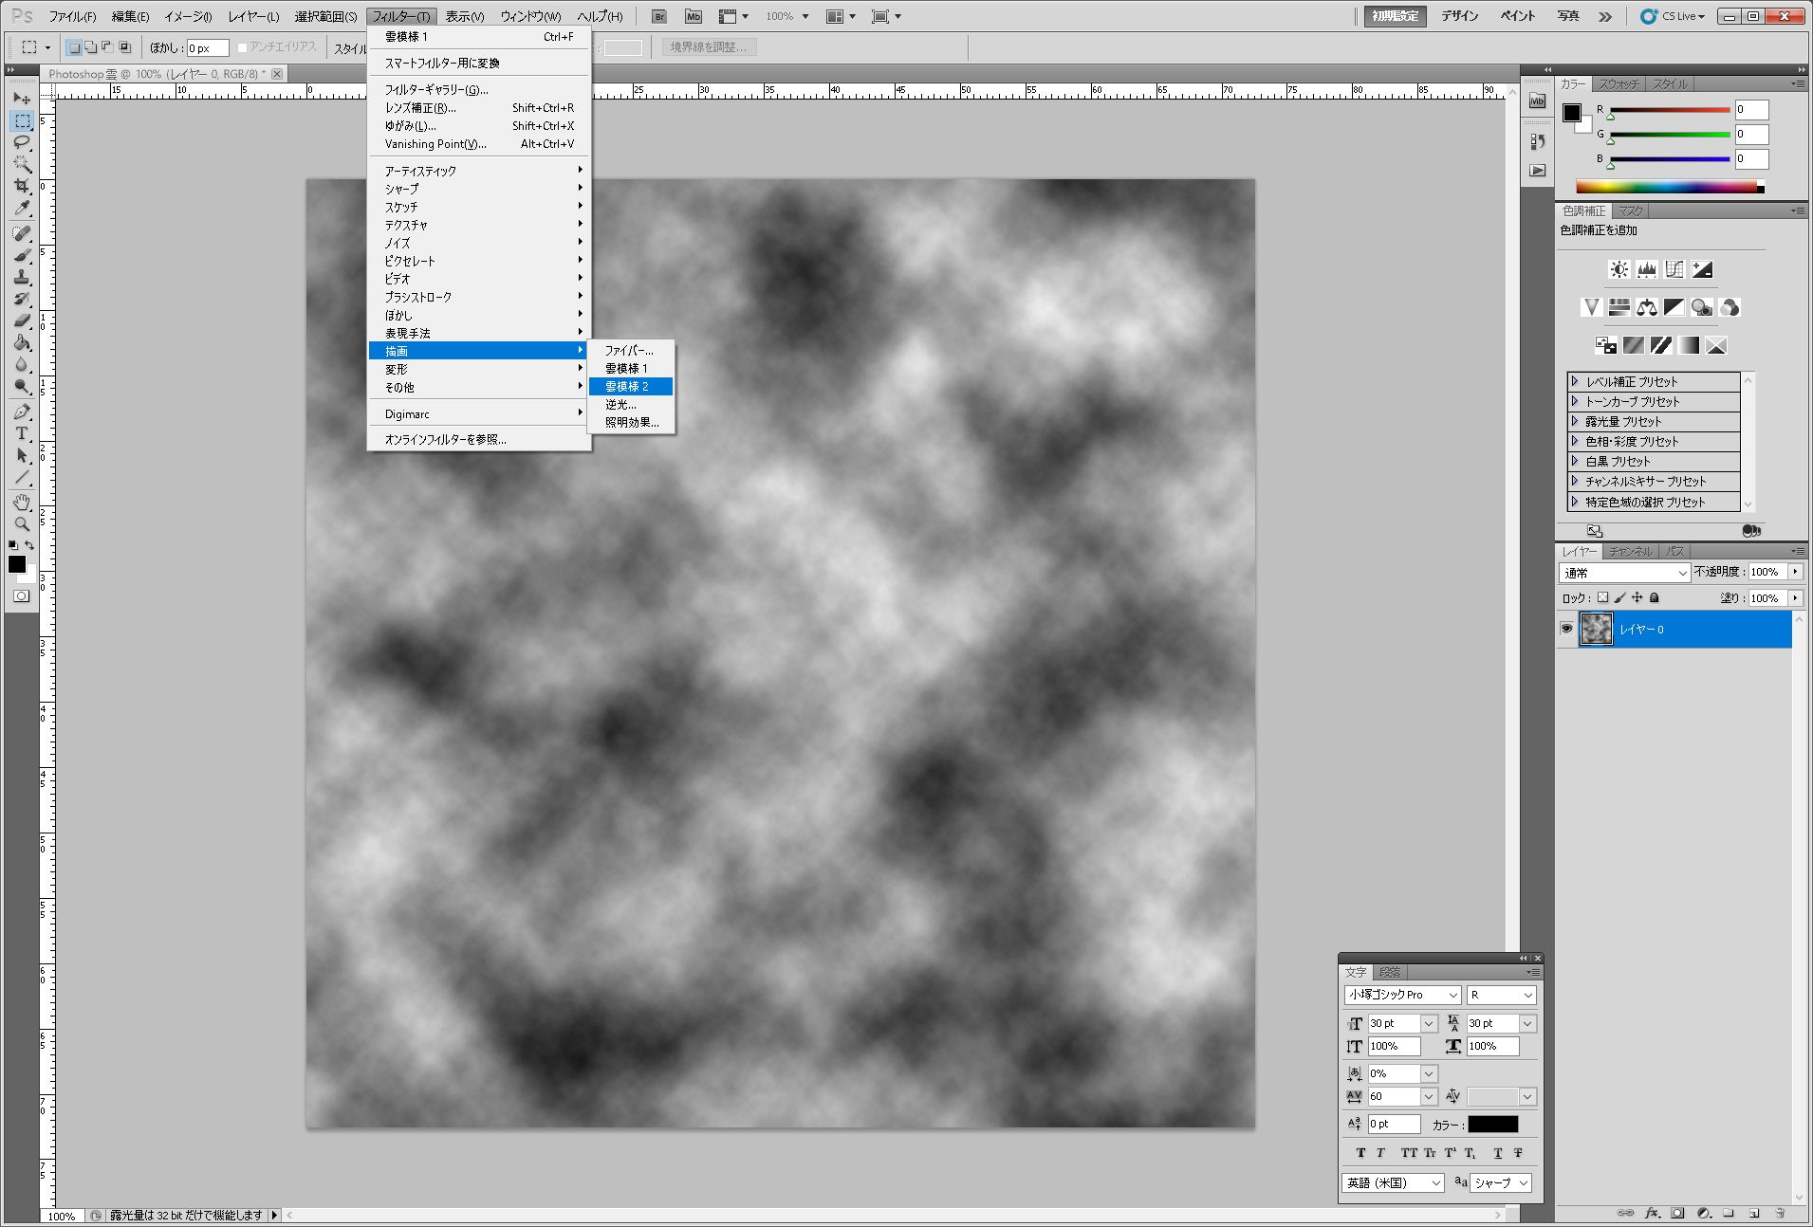The image size is (1813, 1227).
Task: Switch to 段落 tab
Action: pos(1390,972)
